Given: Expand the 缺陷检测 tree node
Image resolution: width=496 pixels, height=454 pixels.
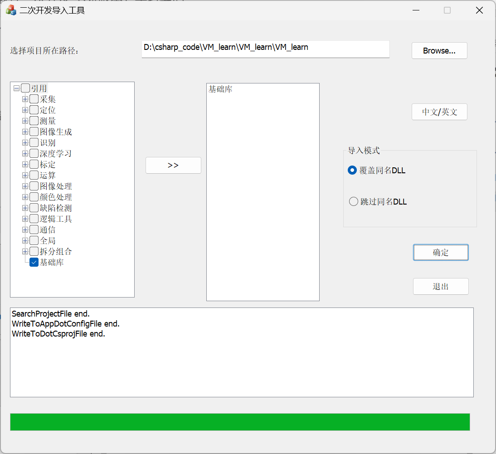Looking at the screenshot, I should pos(25,208).
